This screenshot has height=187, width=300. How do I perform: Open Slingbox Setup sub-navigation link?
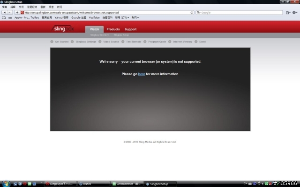tap(121, 35)
